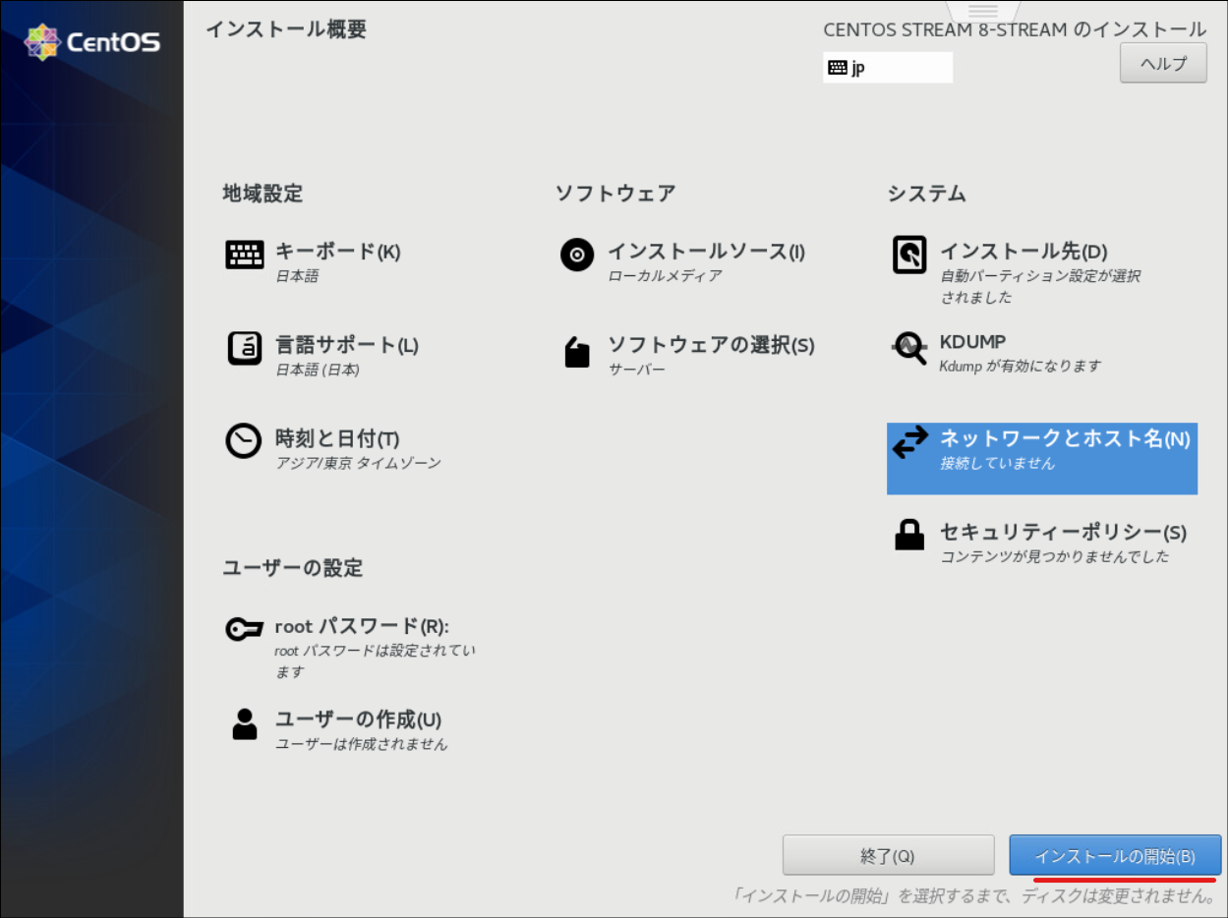The height and width of the screenshot is (918, 1228).
Task: Click the 日本語 (日本) language text
Action: click(x=318, y=370)
